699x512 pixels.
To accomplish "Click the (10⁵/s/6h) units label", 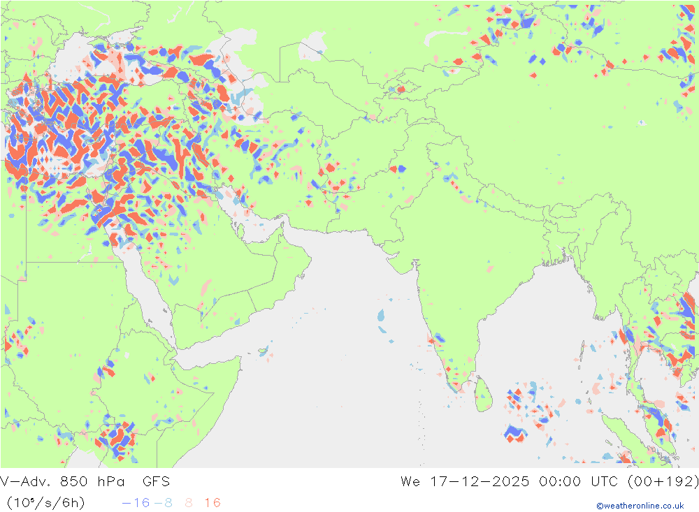I will click(x=45, y=503).
